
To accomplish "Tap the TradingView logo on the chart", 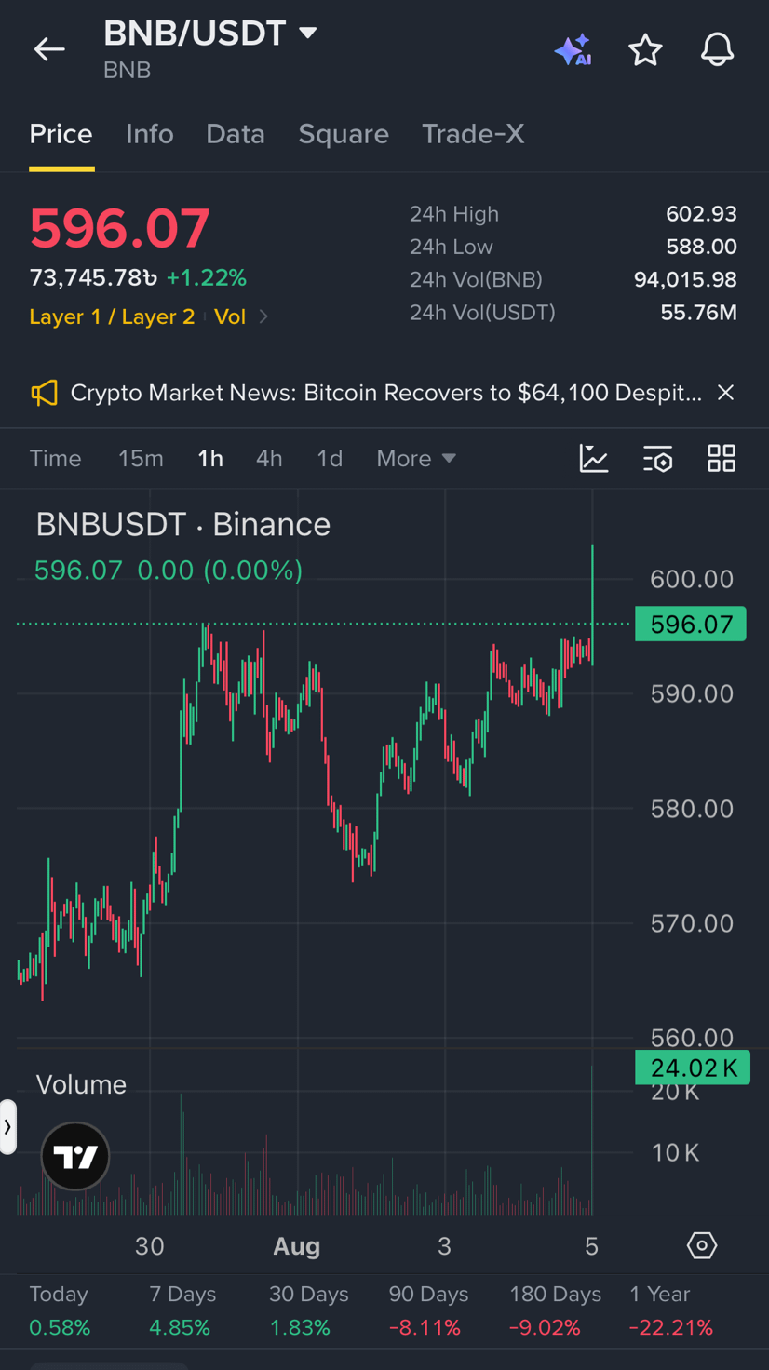I will click(x=75, y=1156).
